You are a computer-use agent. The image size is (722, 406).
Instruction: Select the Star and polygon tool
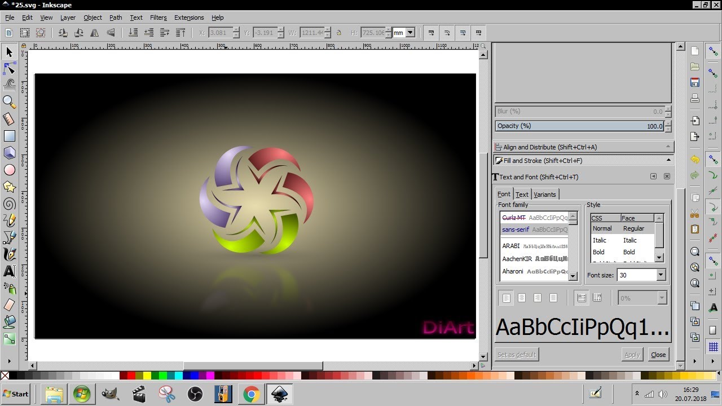pyautogui.click(x=9, y=187)
